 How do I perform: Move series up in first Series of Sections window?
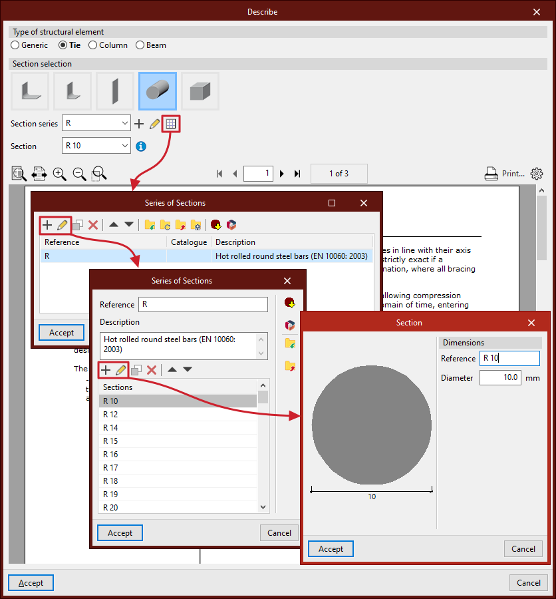(x=114, y=225)
